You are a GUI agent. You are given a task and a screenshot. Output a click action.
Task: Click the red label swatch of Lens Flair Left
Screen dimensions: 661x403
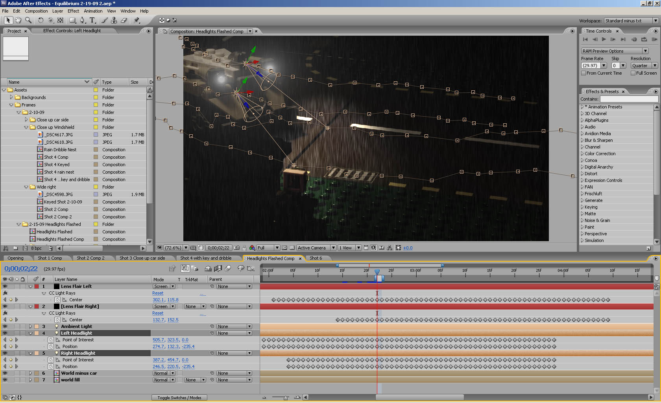coord(37,286)
